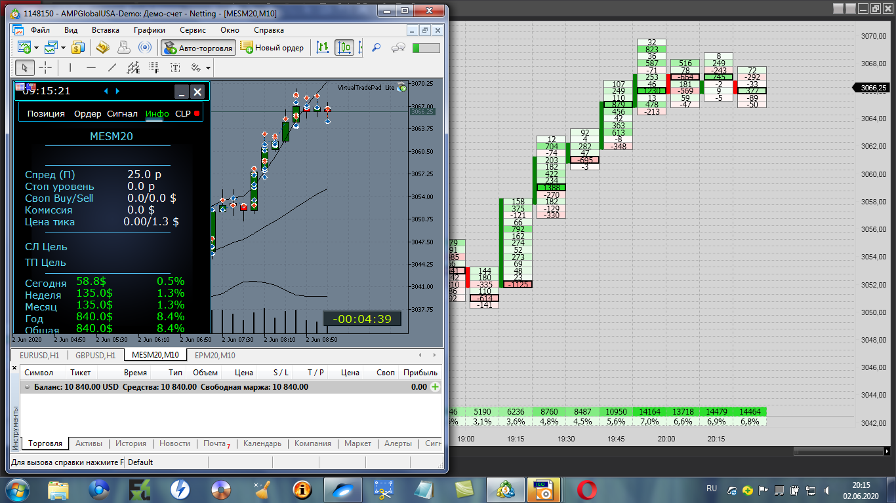The image size is (896, 503).
Task: Switch chart to bar chart mode
Action: coord(323,47)
